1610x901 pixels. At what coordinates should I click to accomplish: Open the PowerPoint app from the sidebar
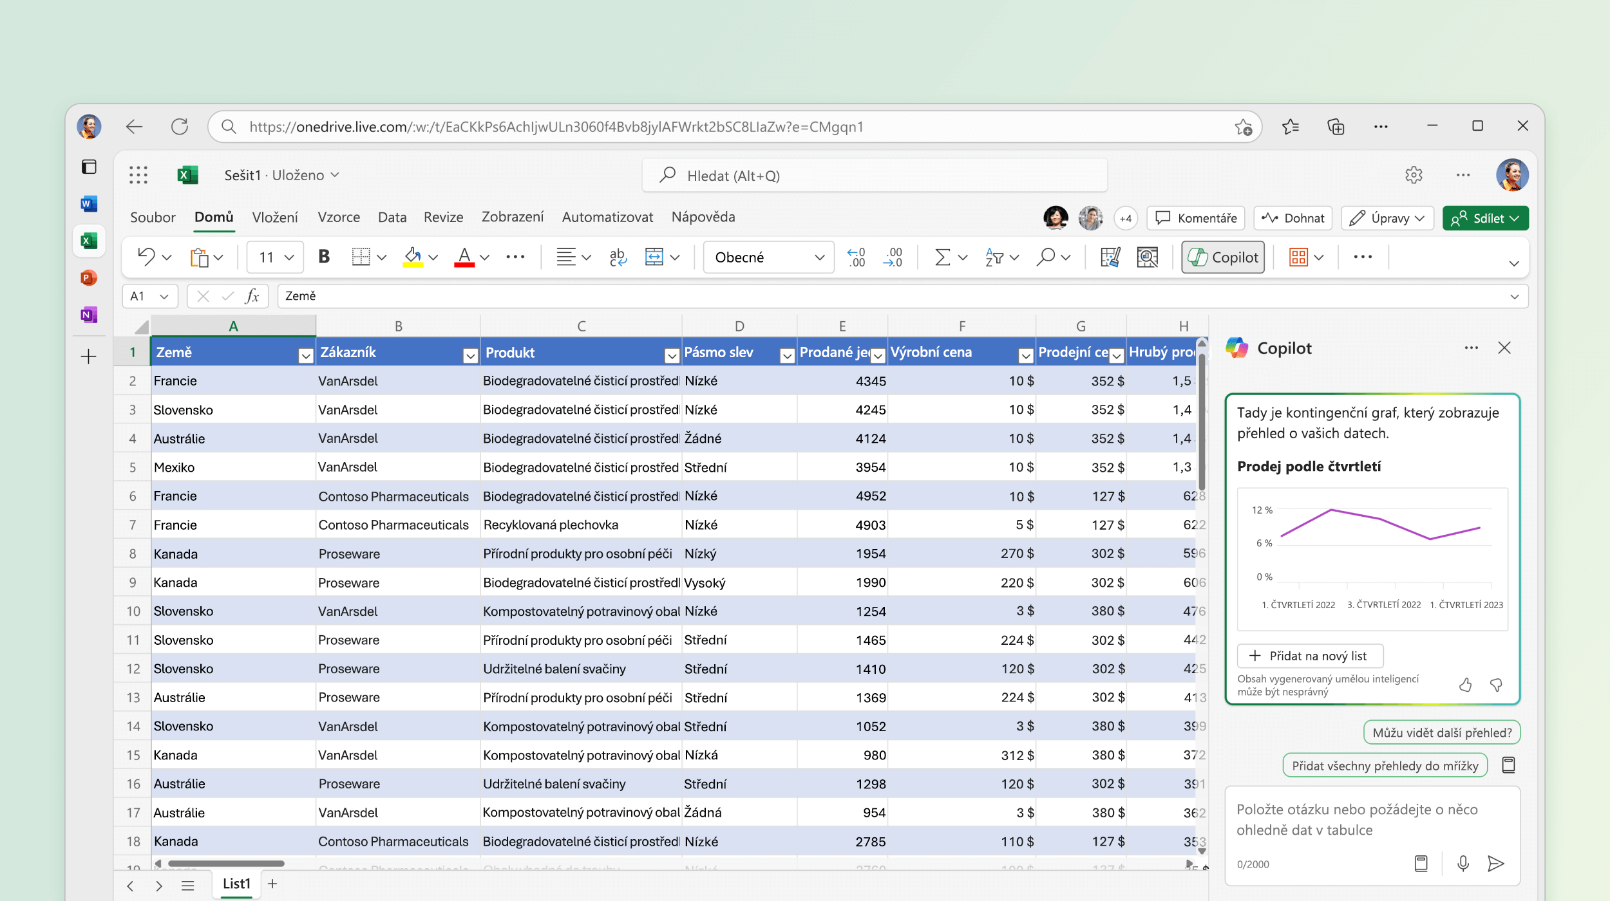click(x=89, y=278)
